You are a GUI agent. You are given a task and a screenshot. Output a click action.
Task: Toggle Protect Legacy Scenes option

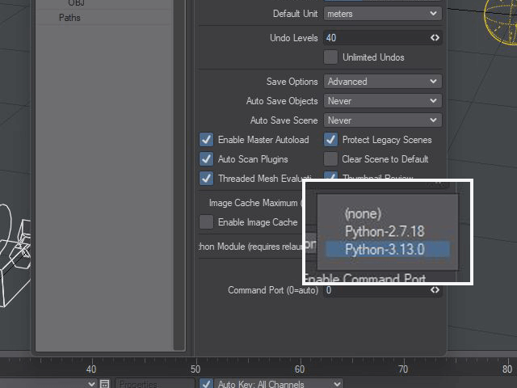click(x=330, y=140)
